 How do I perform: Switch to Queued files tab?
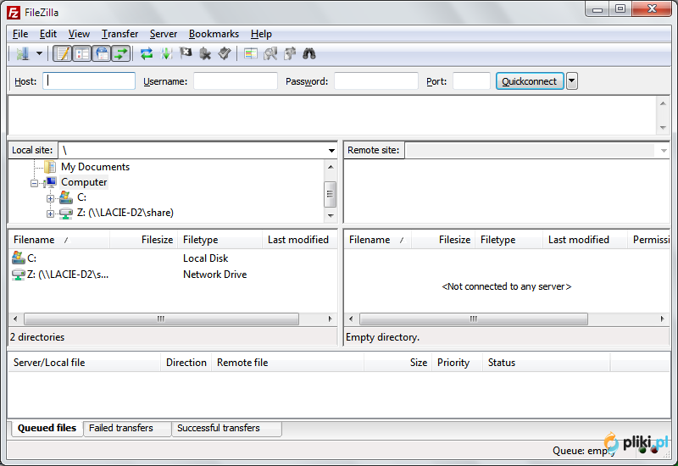pyautogui.click(x=47, y=428)
